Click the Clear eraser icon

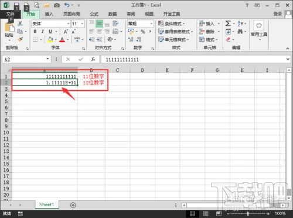[x=228, y=39]
